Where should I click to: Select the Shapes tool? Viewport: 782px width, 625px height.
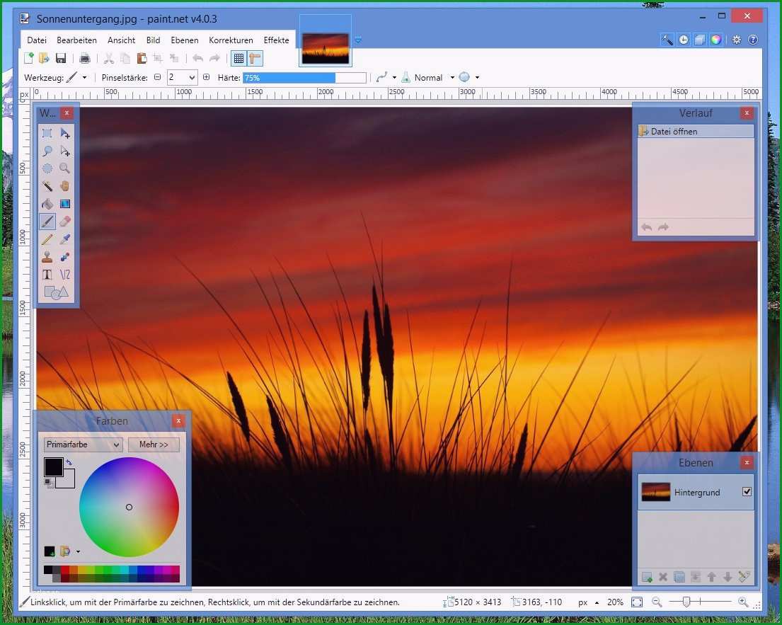[x=56, y=292]
